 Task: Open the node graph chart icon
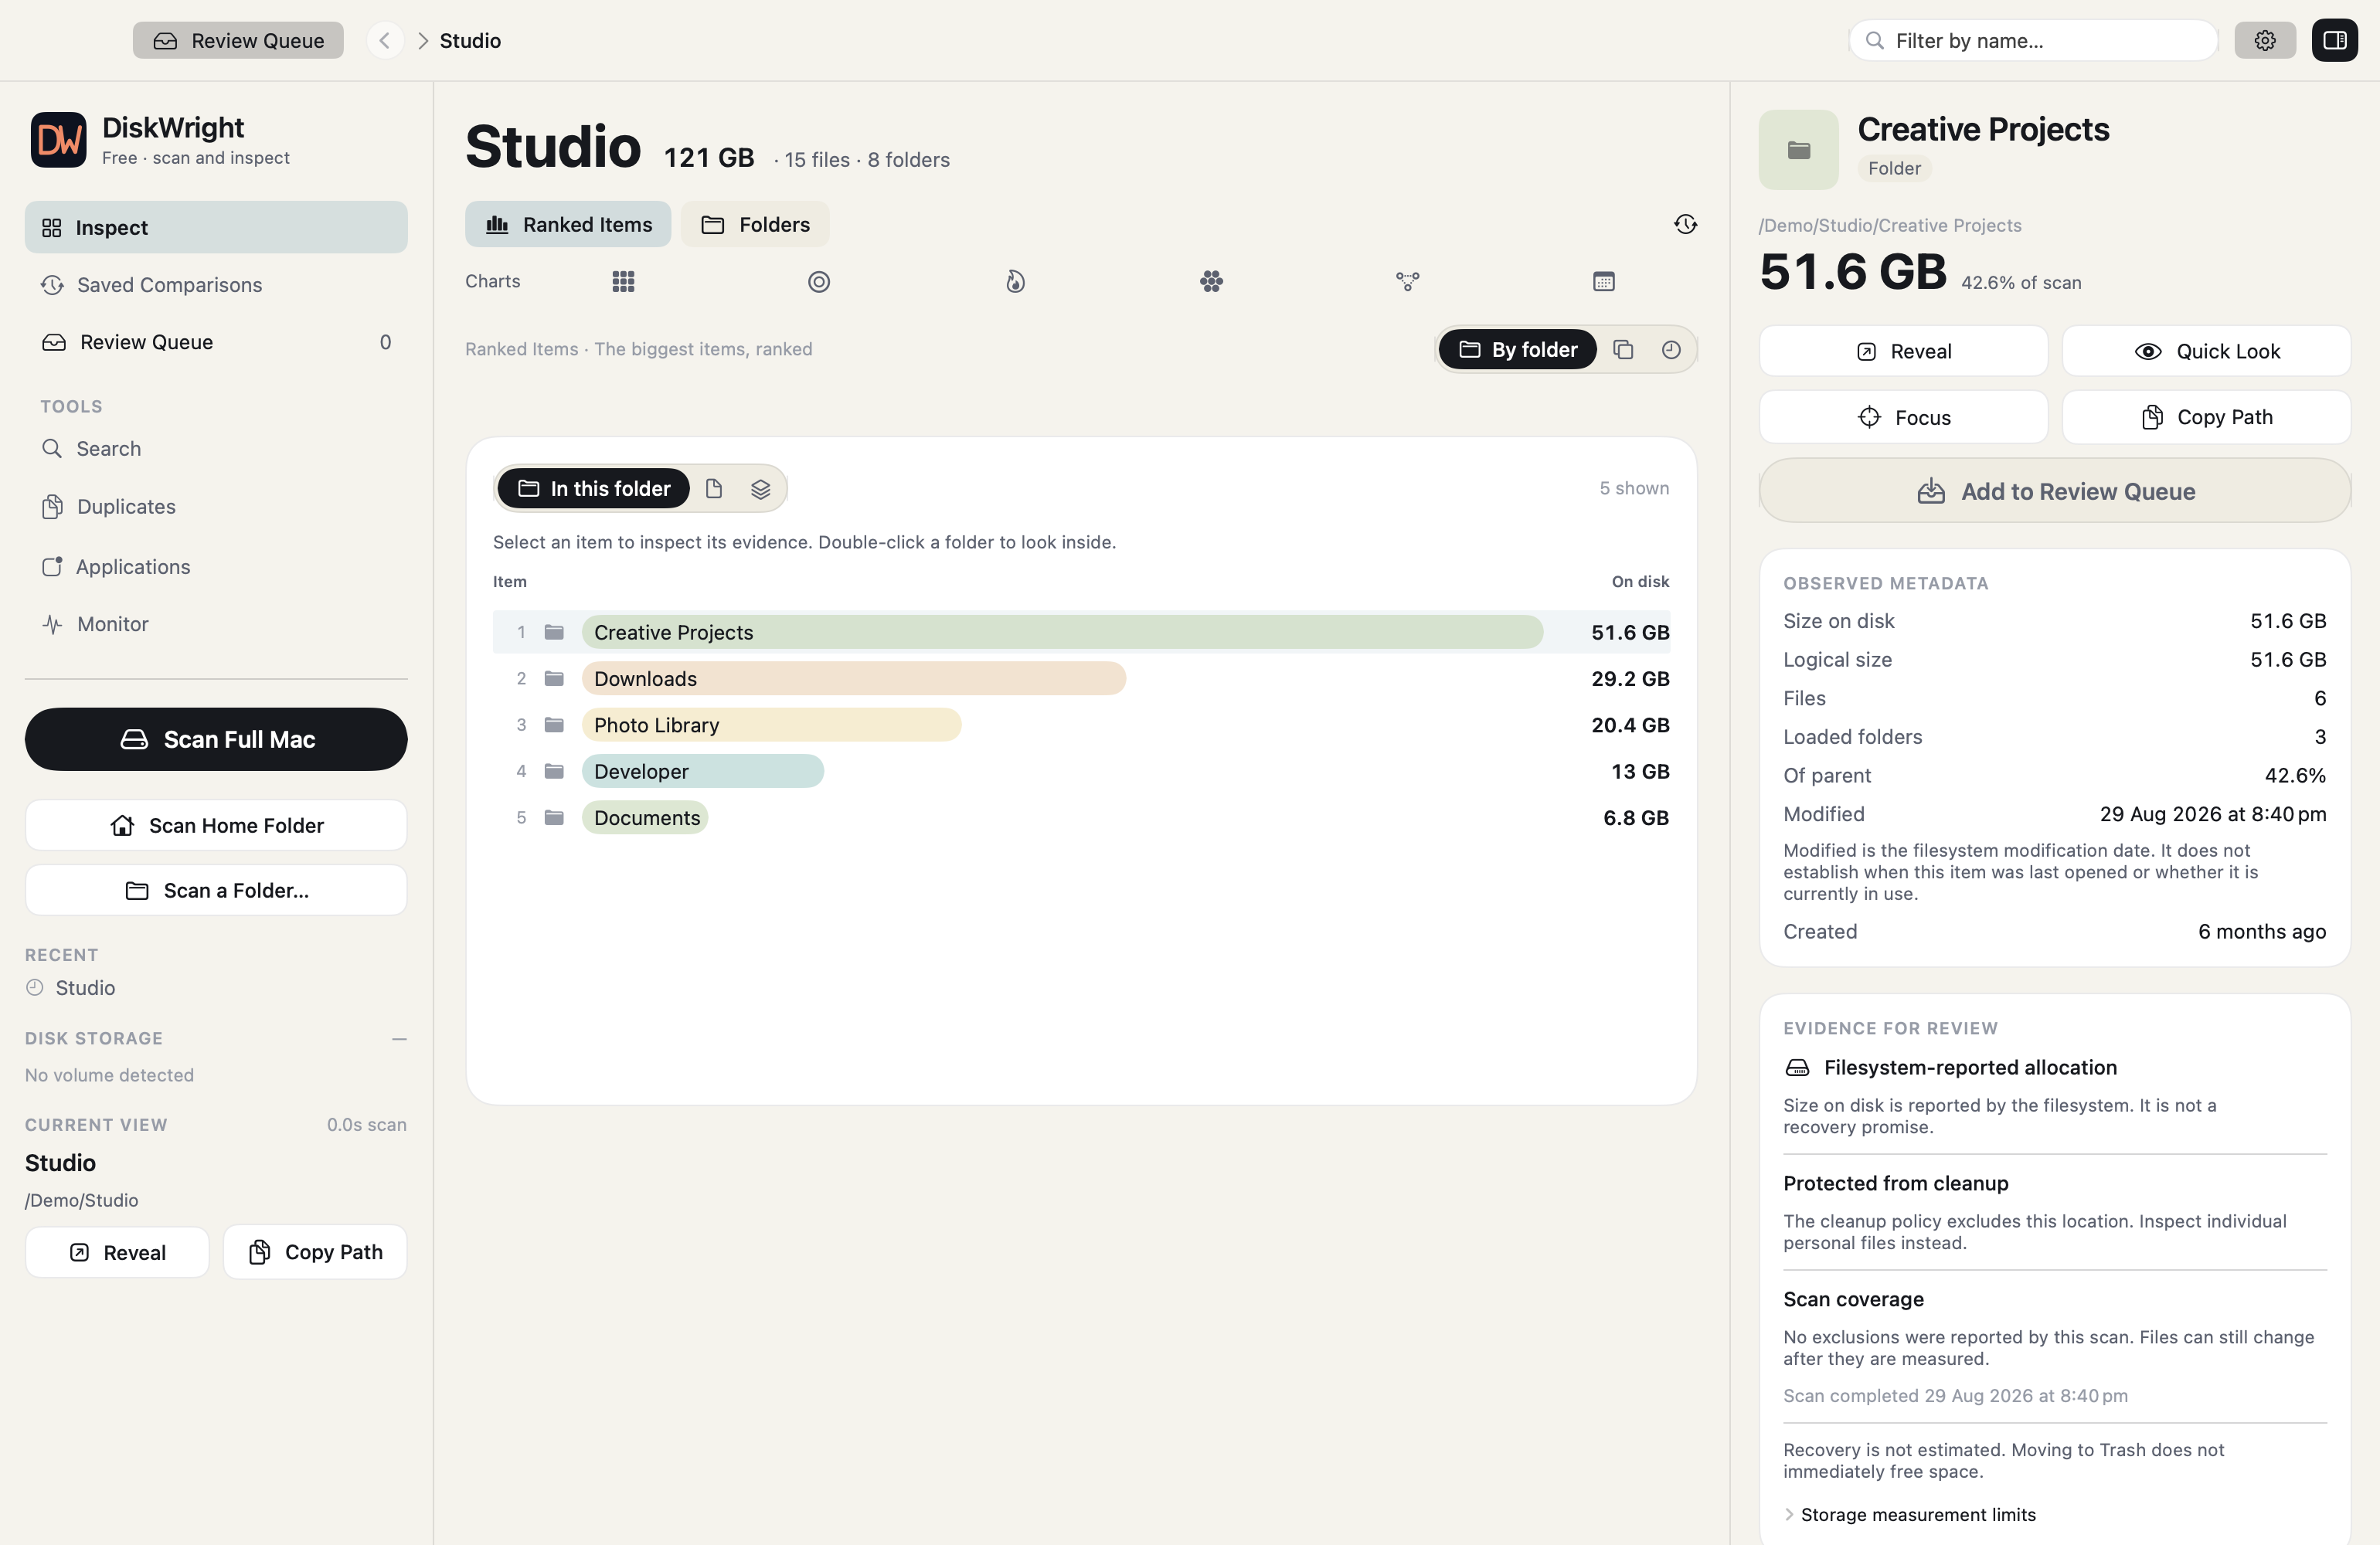point(1407,281)
